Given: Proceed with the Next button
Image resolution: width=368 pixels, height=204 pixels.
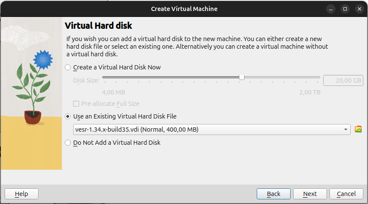Looking at the screenshot, I should click(x=310, y=194).
